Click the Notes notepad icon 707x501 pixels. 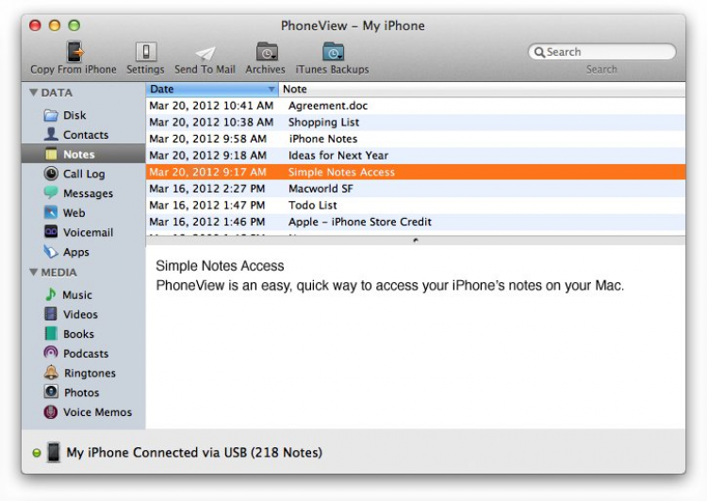click(x=51, y=154)
